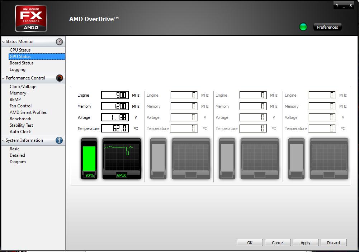Image resolution: width=359 pixels, height=252 pixels.
Task: Go to Logging page
Action: pyautogui.click(x=18, y=69)
